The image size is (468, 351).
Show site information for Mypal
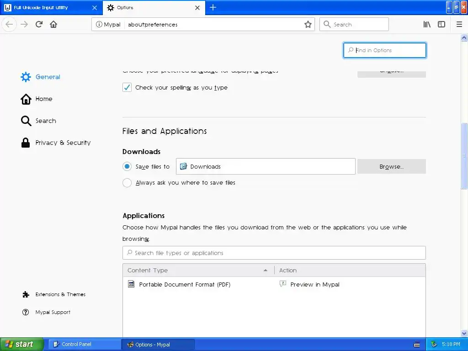[x=108, y=25]
